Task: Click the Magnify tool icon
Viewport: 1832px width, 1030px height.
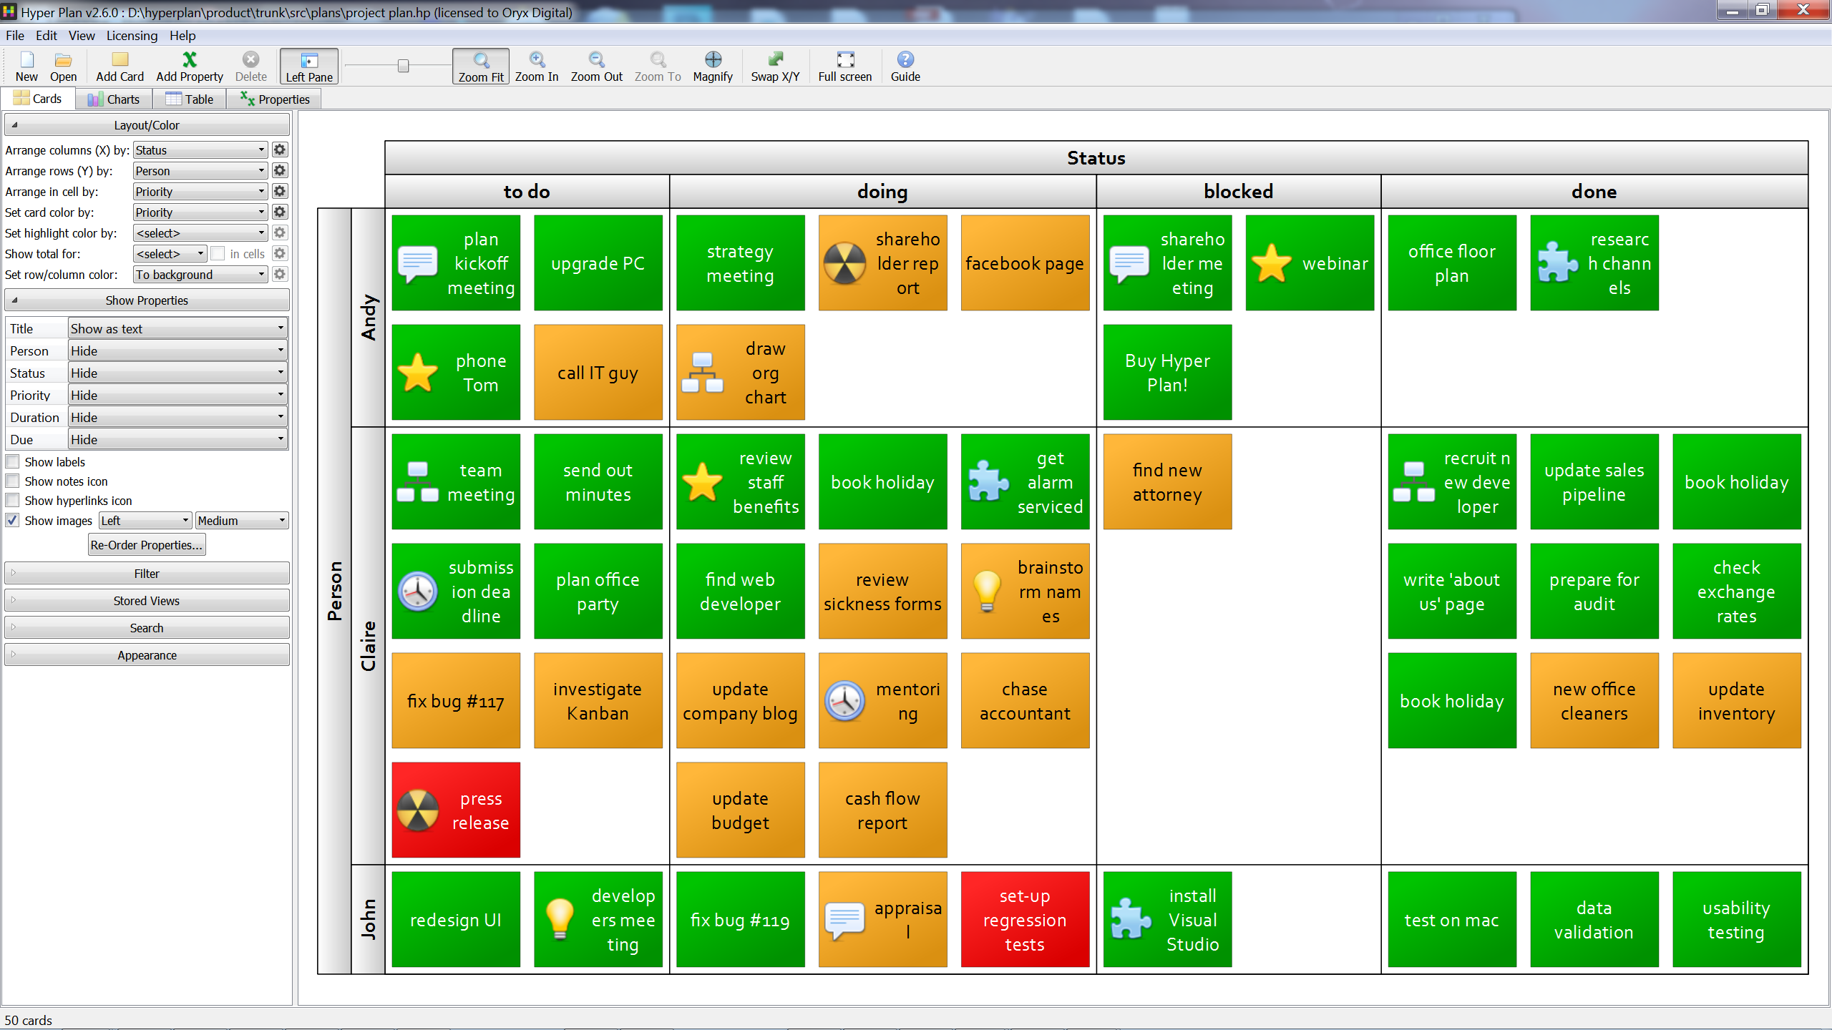Action: pos(712,60)
